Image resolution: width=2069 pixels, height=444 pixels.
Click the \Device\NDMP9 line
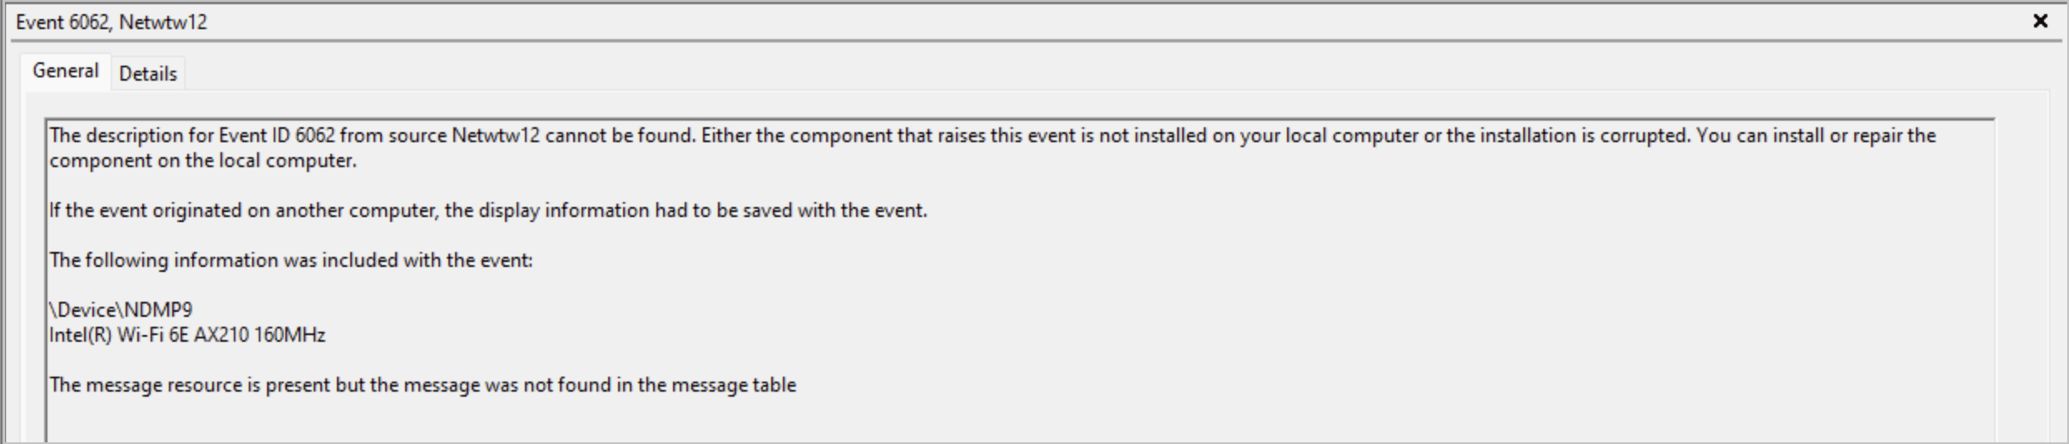(x=121, y=310)
